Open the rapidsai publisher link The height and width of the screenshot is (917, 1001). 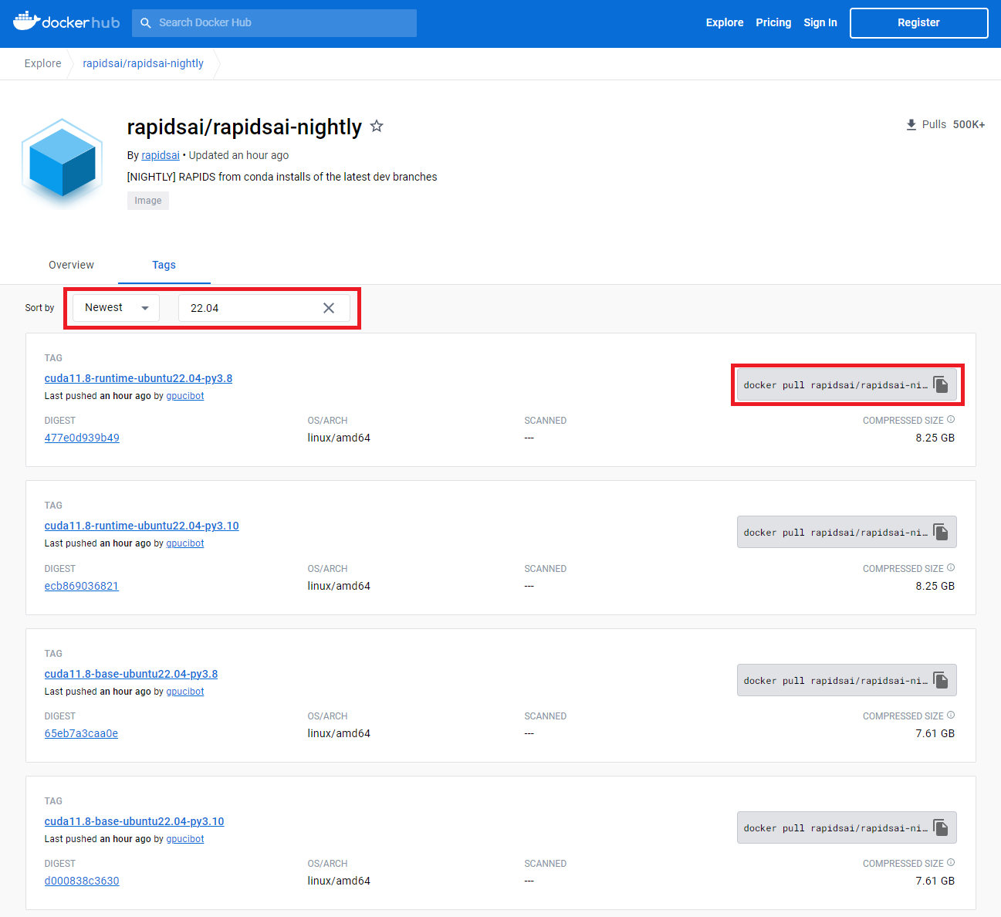coord(161,155)
